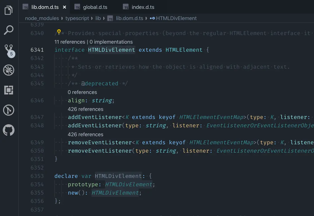Click the lightbulb quick fix icon
The image size is (314, 216).
click(59, 32)
